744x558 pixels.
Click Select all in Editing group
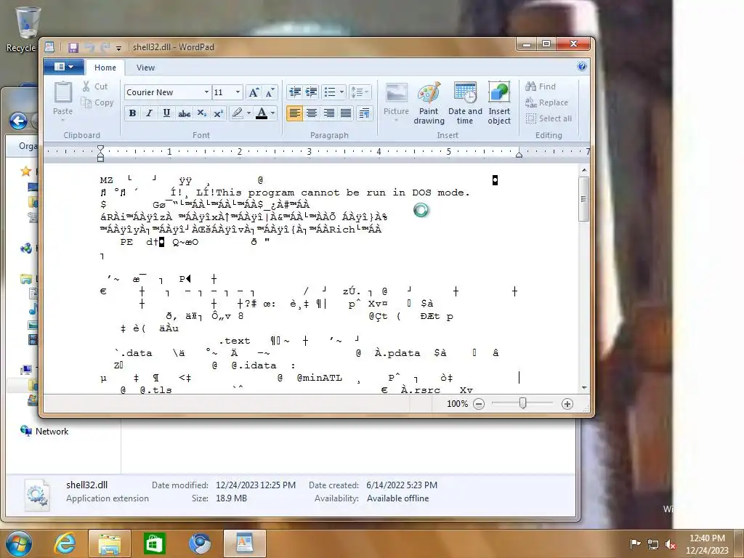pyautogui.click(x=549, y=118)
